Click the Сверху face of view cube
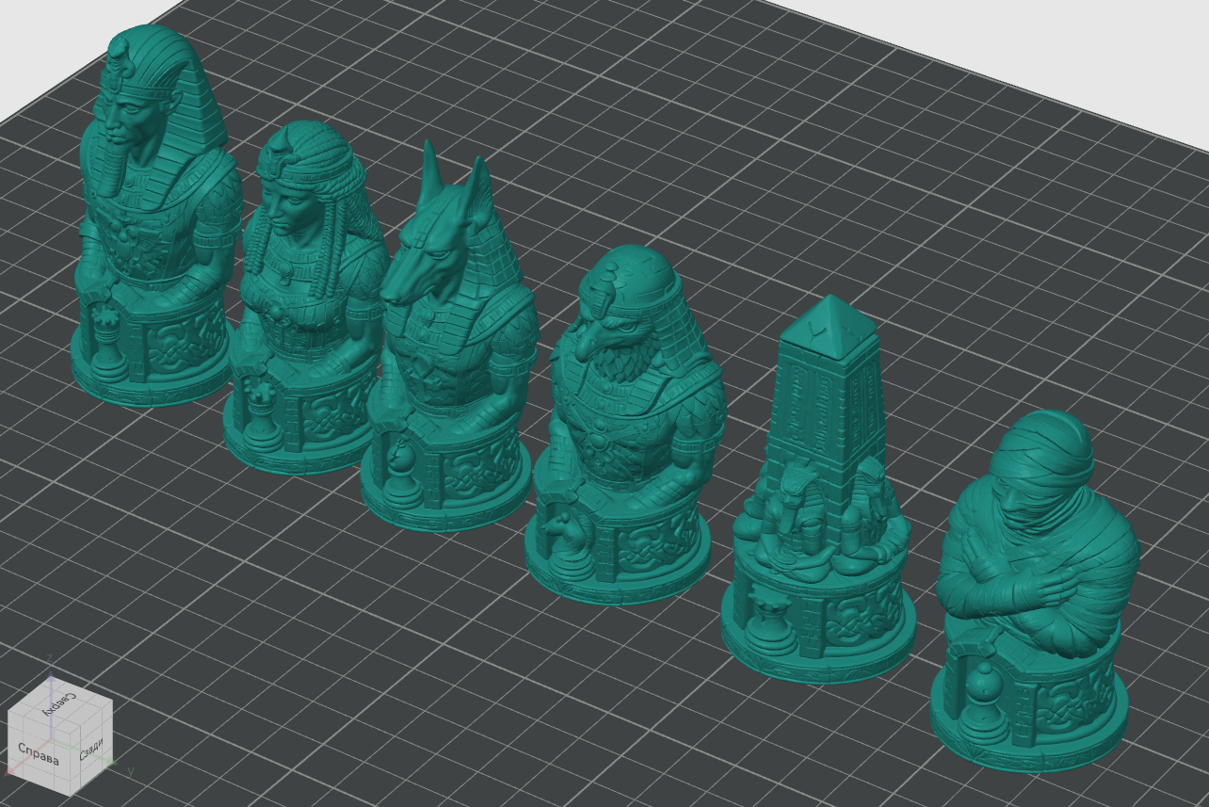This screenshot has height=807, width=1209. click(60, 702)
